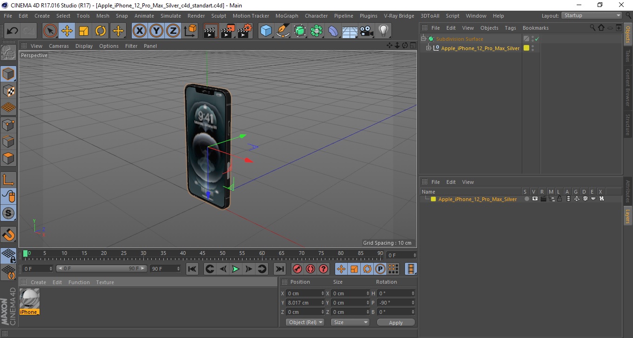Screen dimensions: 633x338
Task: Open the MoGraph menu
Action: [287, 16]
